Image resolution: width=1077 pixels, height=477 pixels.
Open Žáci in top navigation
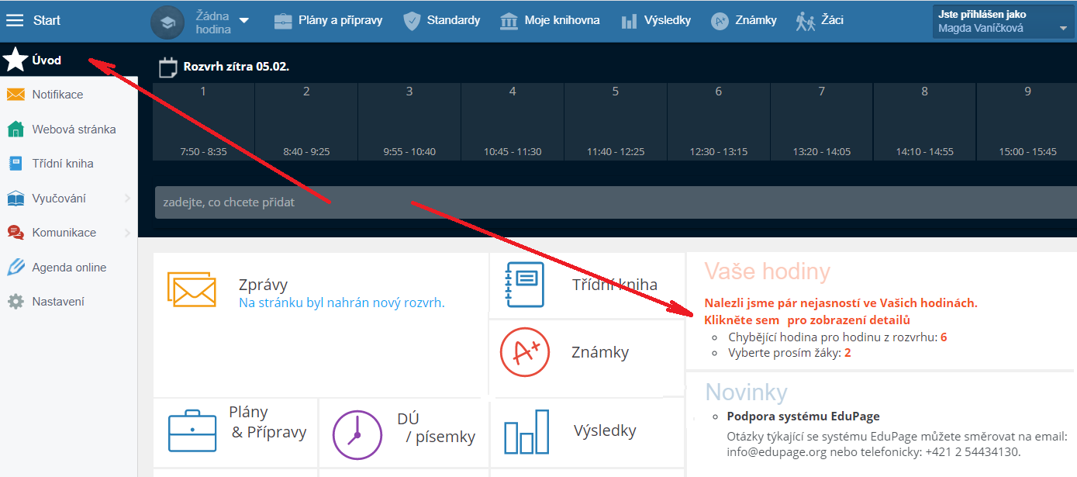[832, 20]
